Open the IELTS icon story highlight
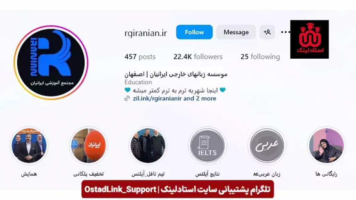This screenshot has height=200, width=356. (x=207, y=145)
